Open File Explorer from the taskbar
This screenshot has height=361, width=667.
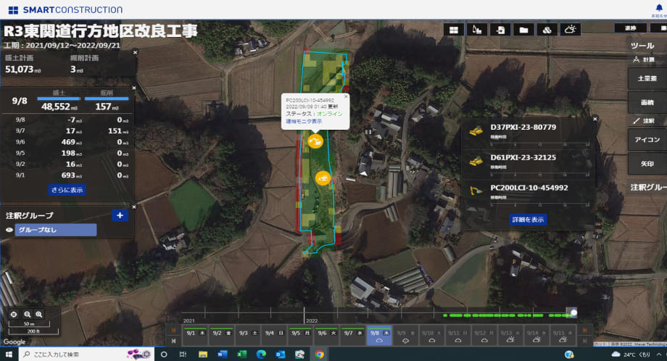(x=203, y=354)
